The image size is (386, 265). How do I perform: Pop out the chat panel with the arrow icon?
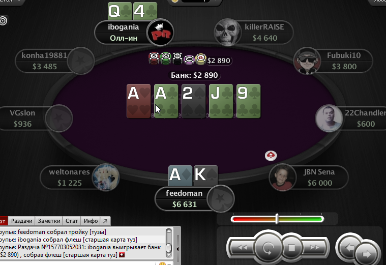pos(105,221)
